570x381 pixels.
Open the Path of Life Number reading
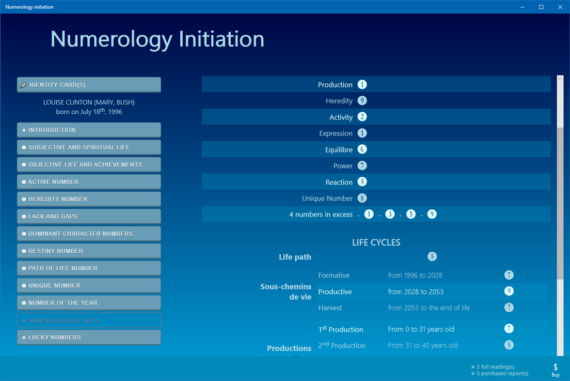[x=89, y=268]
